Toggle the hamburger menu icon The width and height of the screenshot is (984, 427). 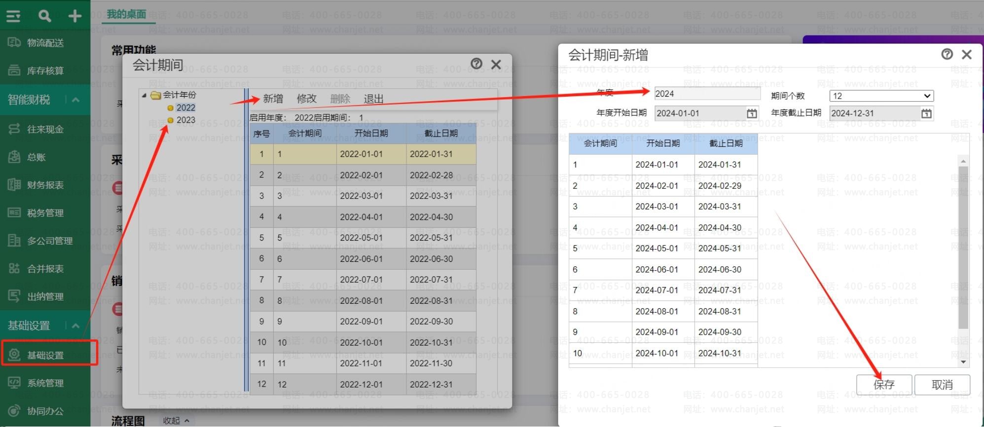13,16
